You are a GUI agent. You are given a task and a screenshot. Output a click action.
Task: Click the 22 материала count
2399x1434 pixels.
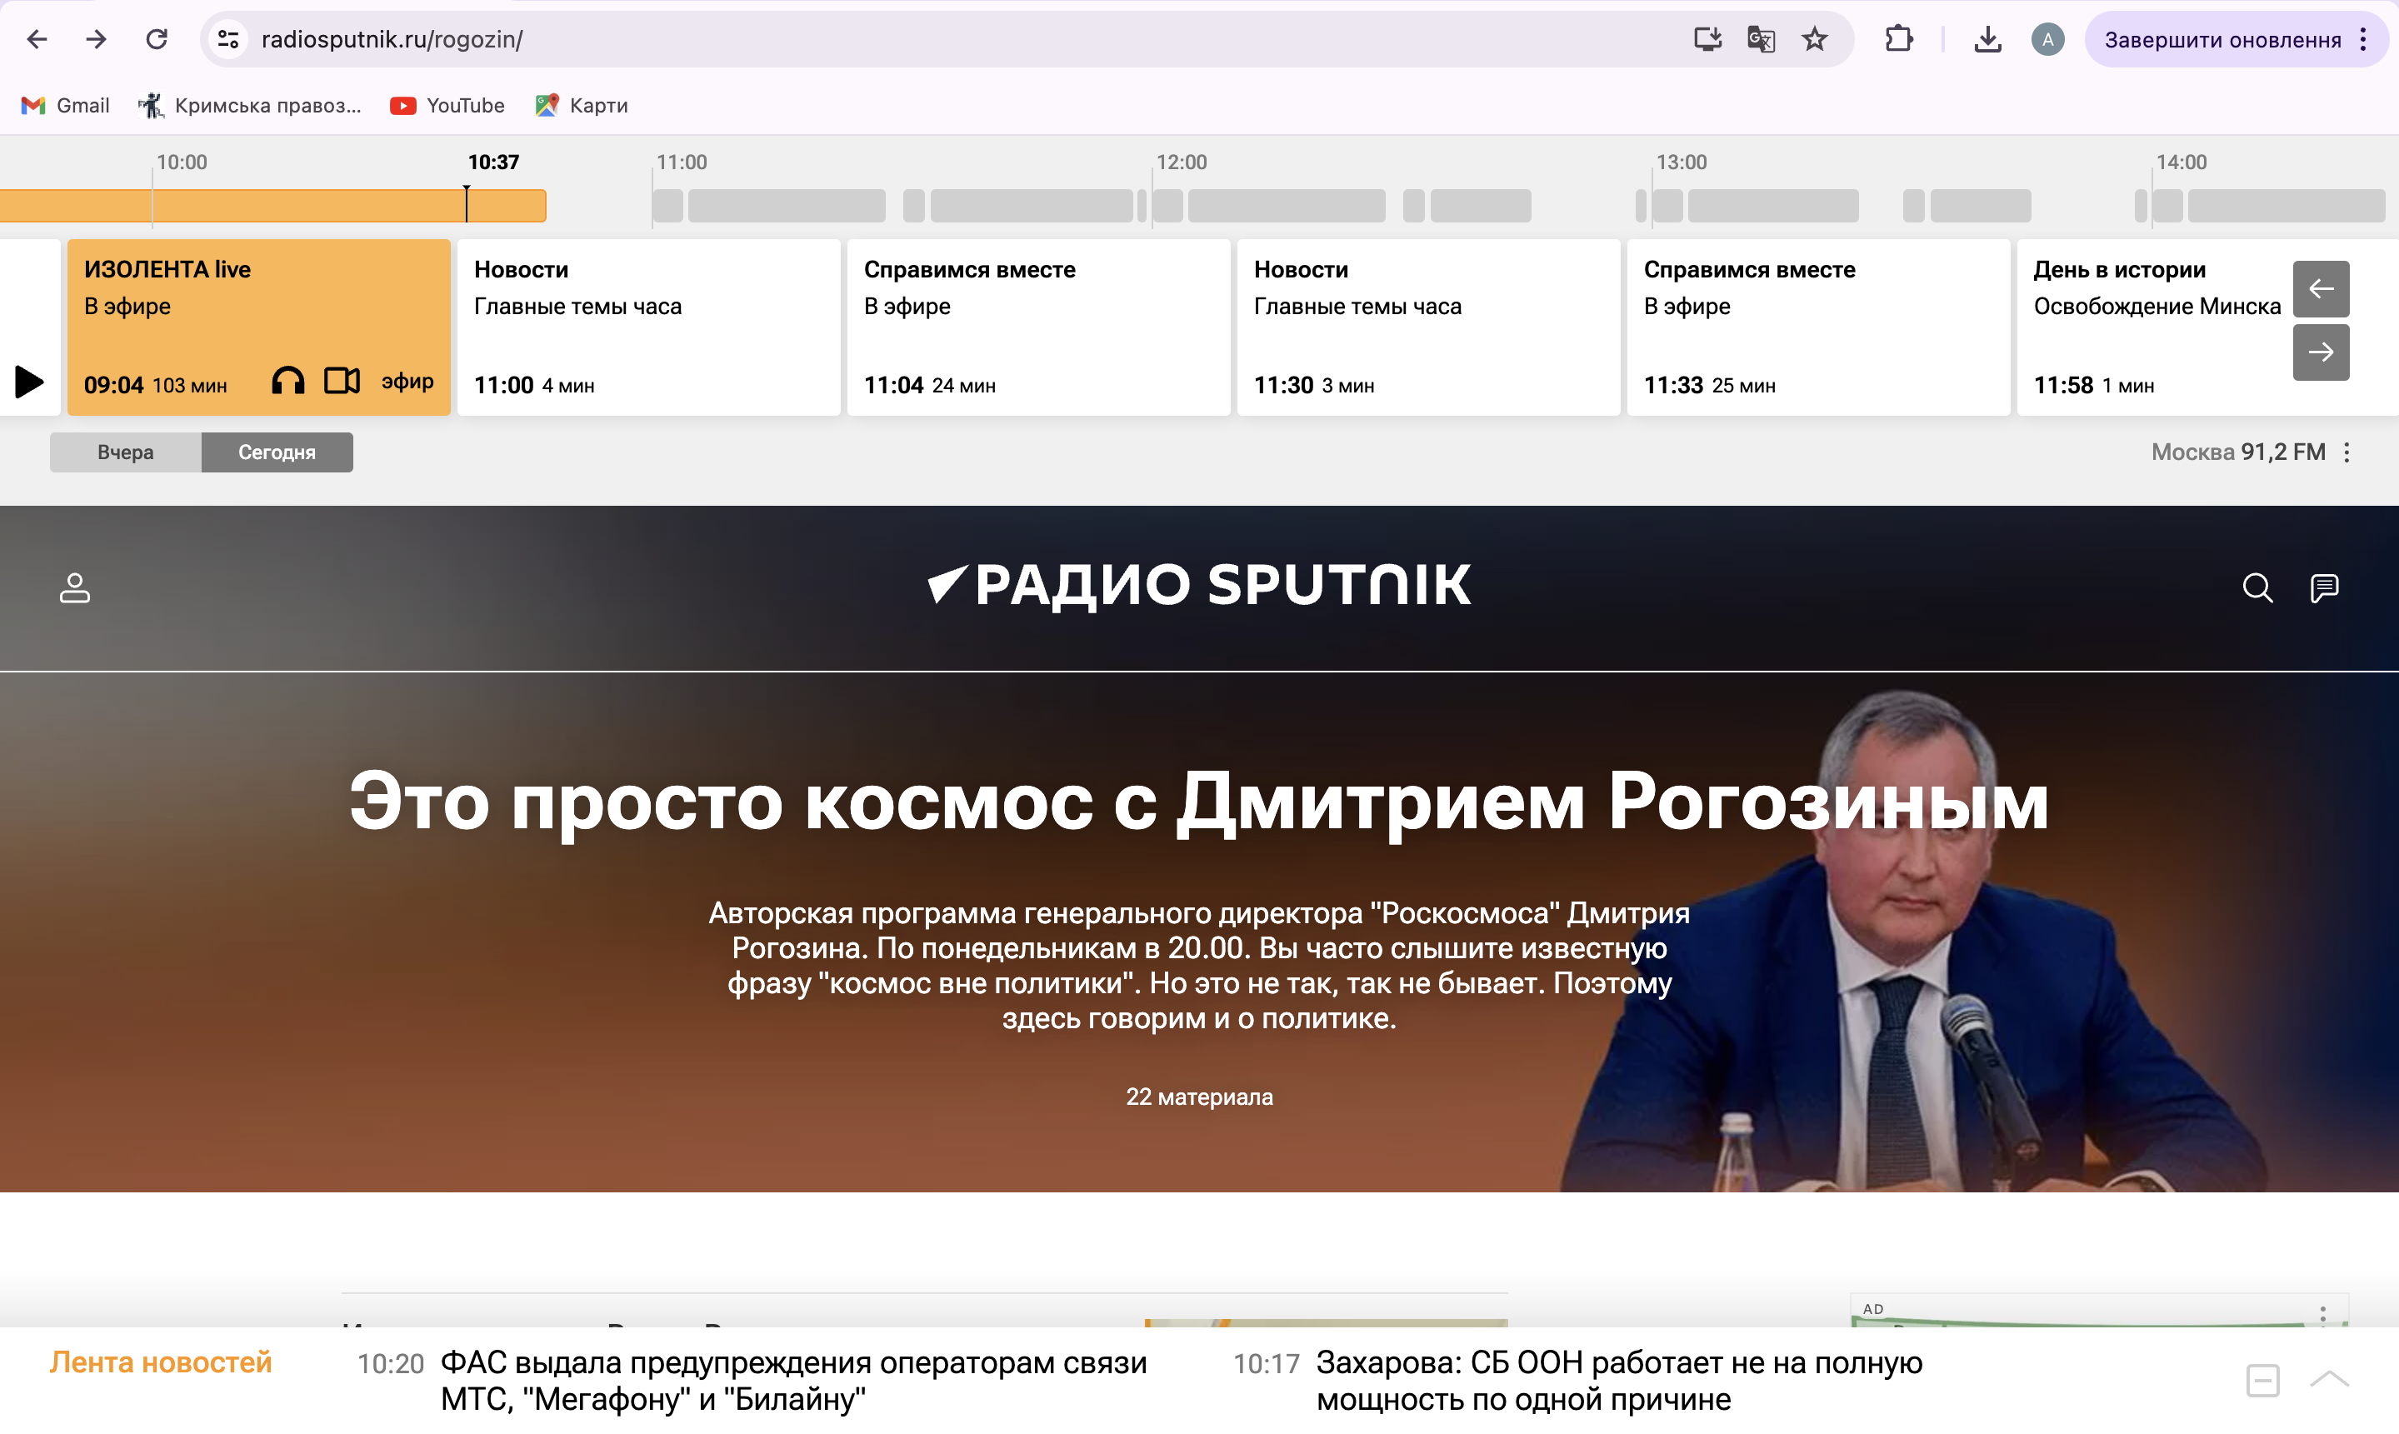coord(1199,1097)
